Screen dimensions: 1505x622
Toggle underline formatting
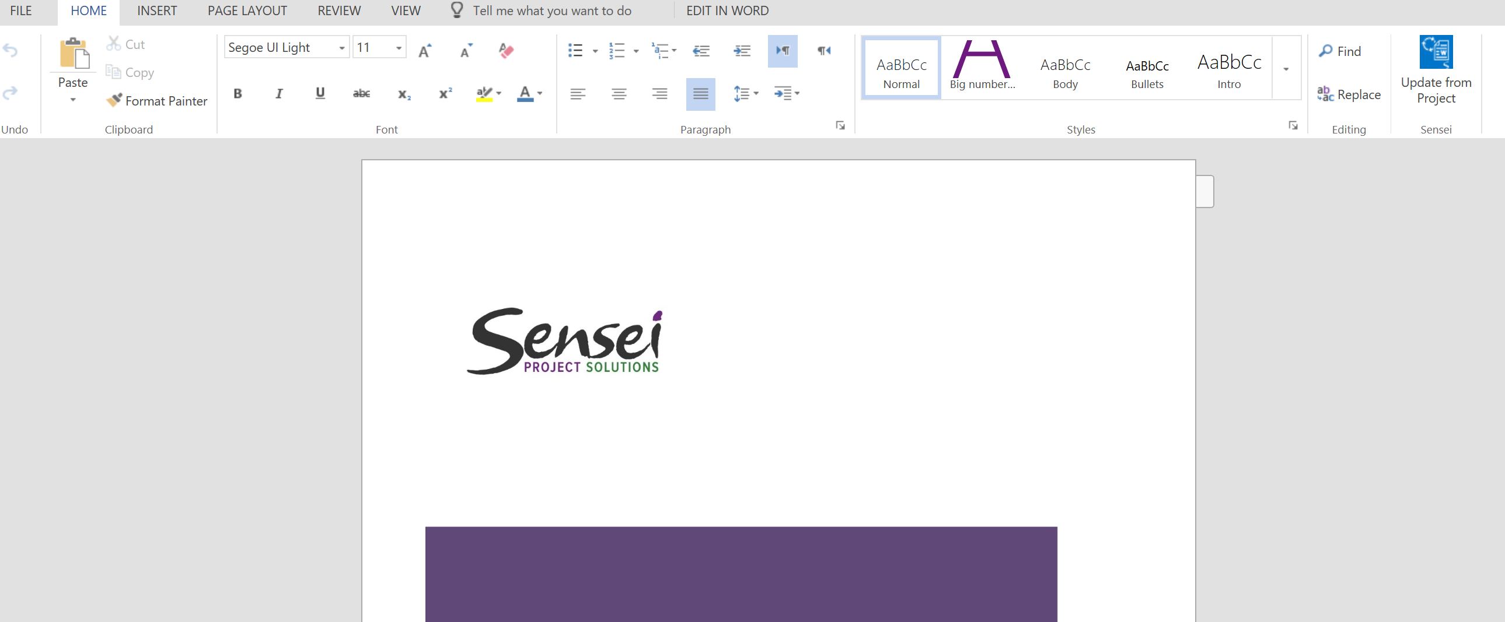pyautogui.click(x=320, y=93)
